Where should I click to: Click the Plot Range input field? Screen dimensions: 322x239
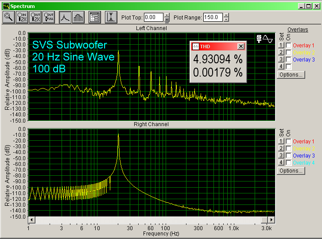click(213, 18)
